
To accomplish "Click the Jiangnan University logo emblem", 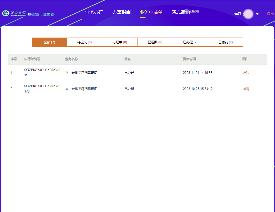I will pyautogui.click(x=6, y=13).
